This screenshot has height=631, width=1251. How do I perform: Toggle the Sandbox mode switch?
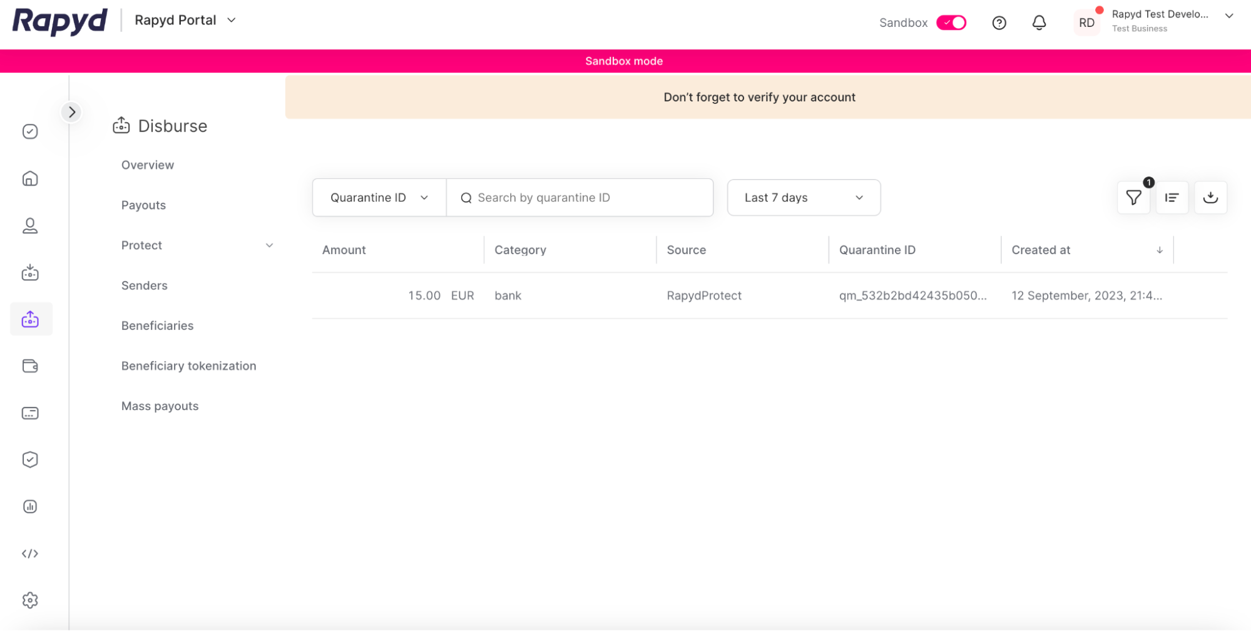coord(951,23)
